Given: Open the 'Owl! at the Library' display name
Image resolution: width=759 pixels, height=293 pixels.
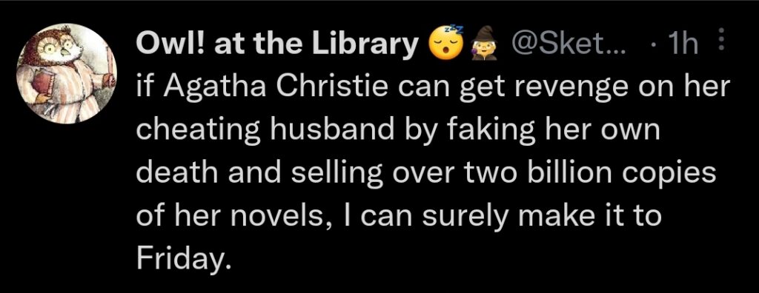Looking at the screenshot, I should [x=279, y=45].
